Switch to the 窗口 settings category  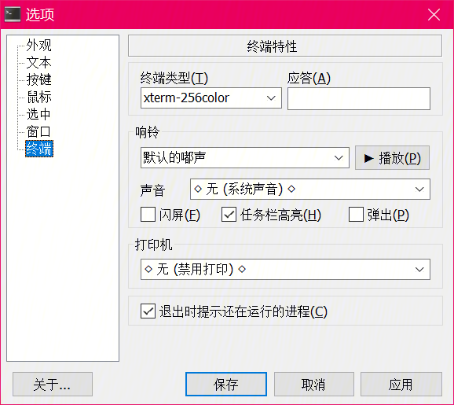click(x=38, y=131)
